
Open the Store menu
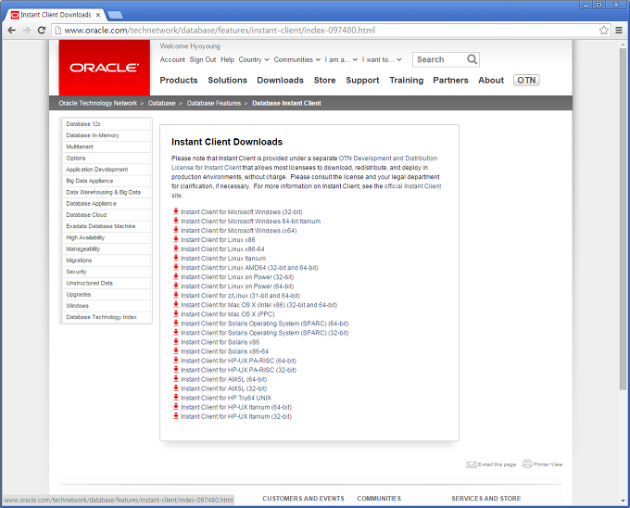324,81
